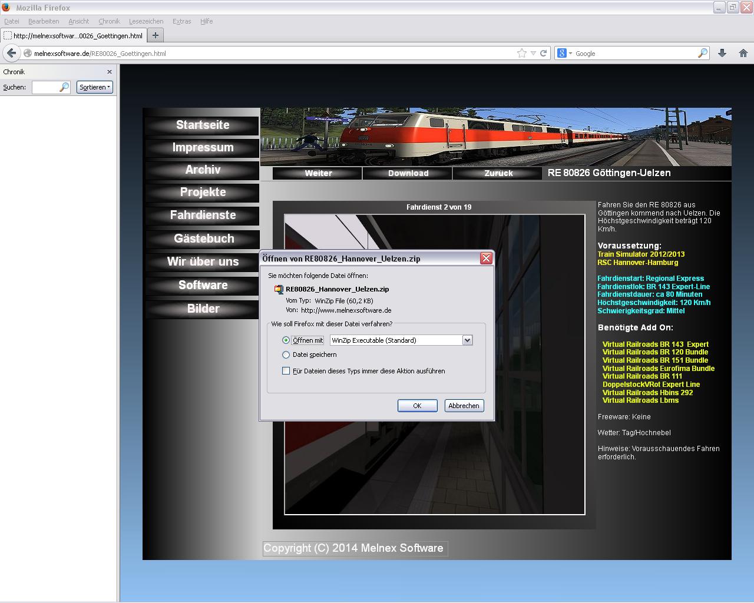Open the Lesezeichen menu
Image resolution: width=754 pixels, height=603 pixels.
[147, 21]
